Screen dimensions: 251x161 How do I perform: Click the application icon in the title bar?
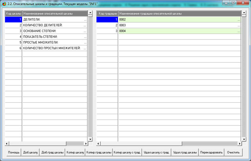4,3
